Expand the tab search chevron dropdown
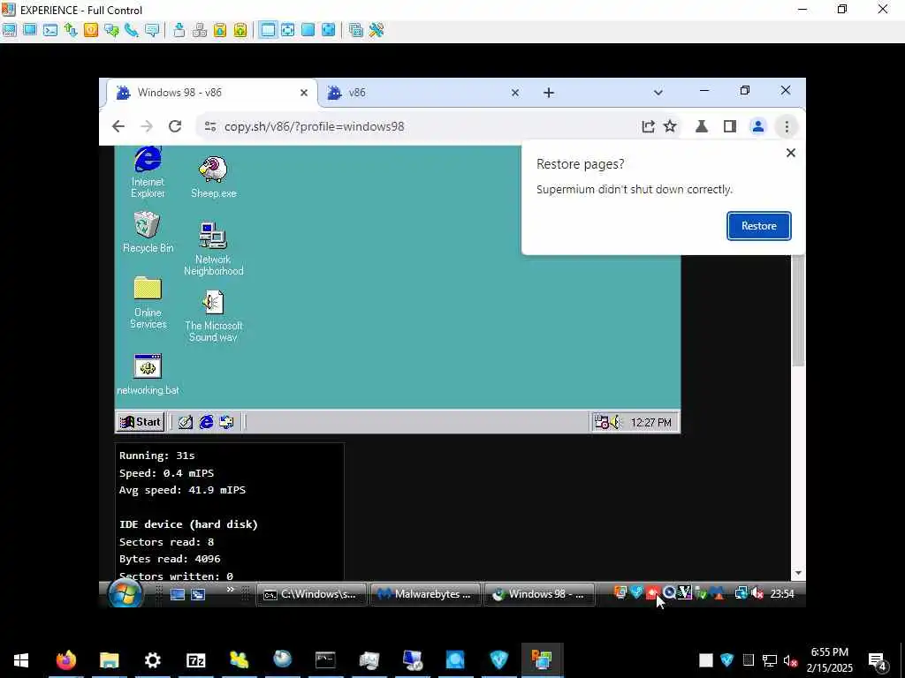This screenshot has height=678, width=905. 658,92
